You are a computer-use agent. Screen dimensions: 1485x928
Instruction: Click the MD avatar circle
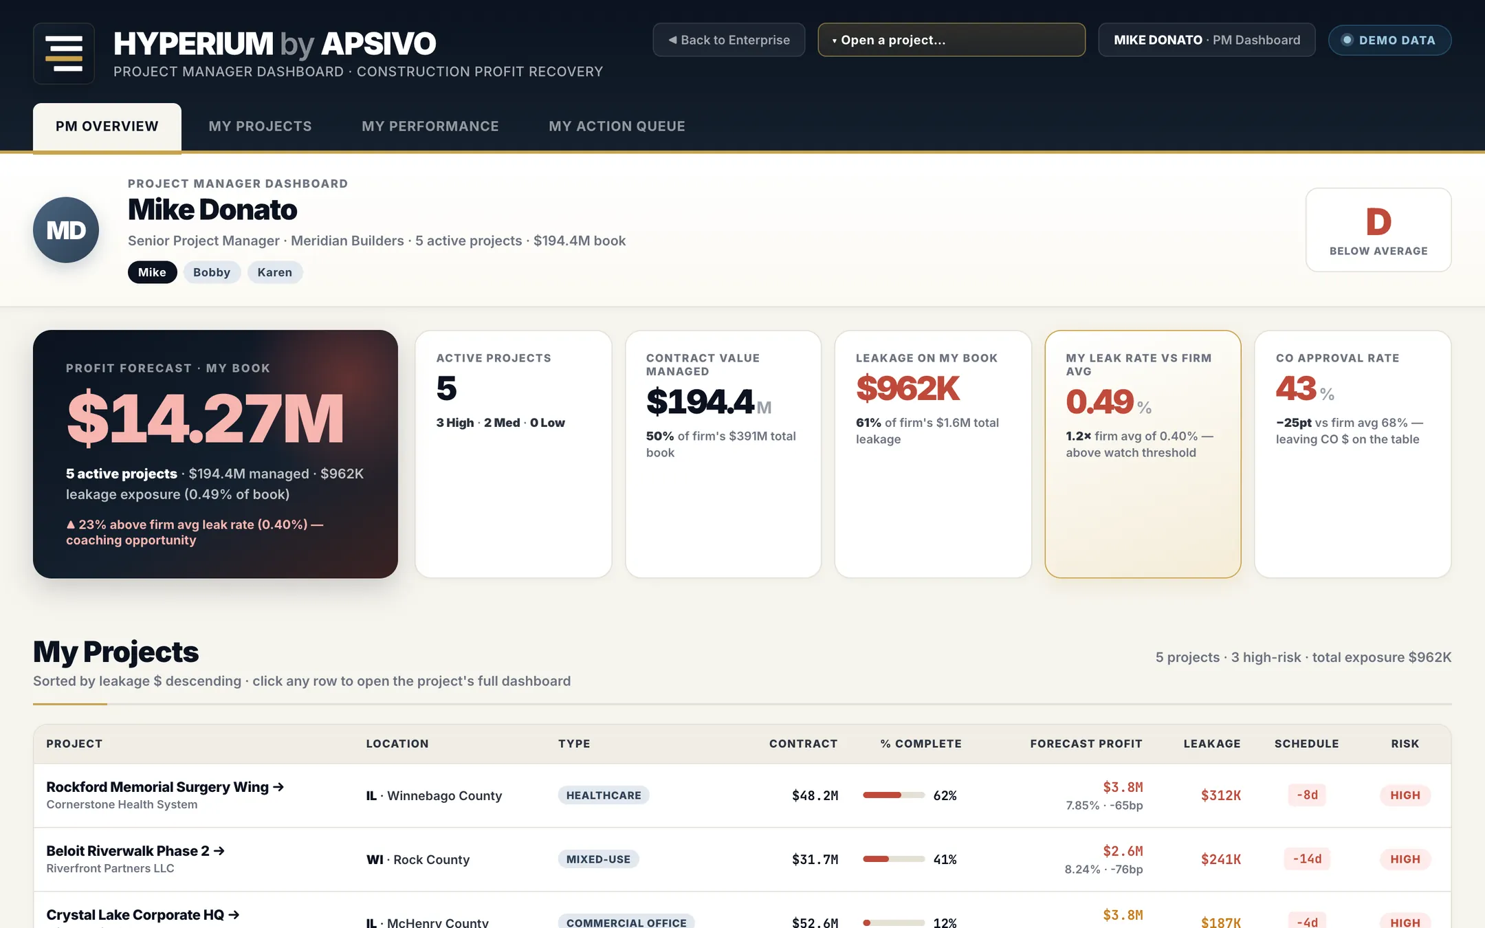pos(66,230)
